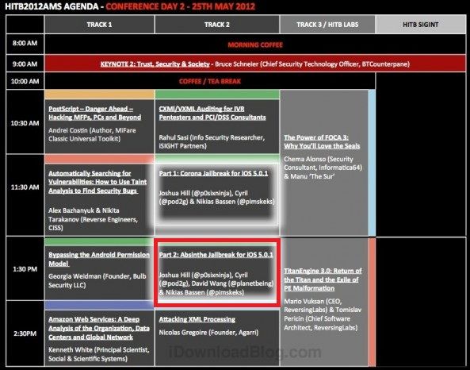Select the Track 2 column header
The image size is (470, 370).
pyautogui.click(x=217, y=25)
